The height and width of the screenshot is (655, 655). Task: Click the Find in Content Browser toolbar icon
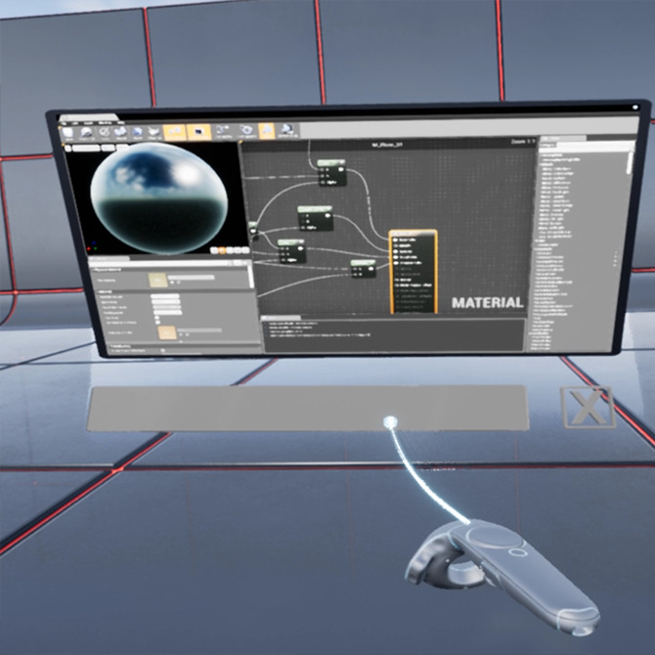86,133
